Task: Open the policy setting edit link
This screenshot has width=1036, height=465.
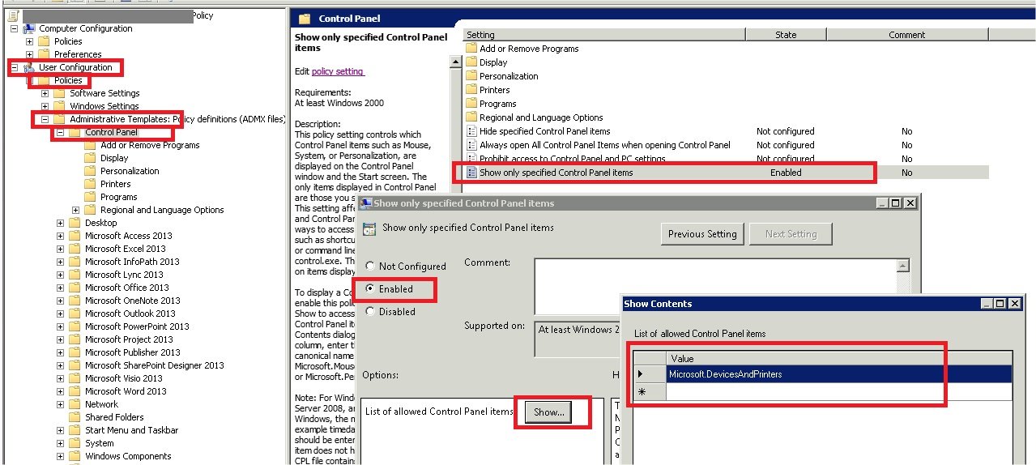Action: coord(337,71)
